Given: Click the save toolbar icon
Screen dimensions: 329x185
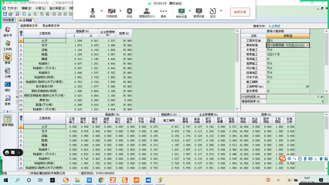Looking at the screenshot, I should [5, 14].
